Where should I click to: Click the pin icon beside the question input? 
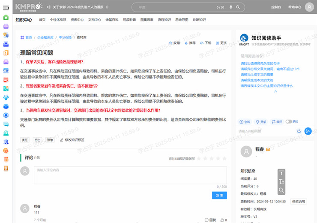click(x=299, y=131)
